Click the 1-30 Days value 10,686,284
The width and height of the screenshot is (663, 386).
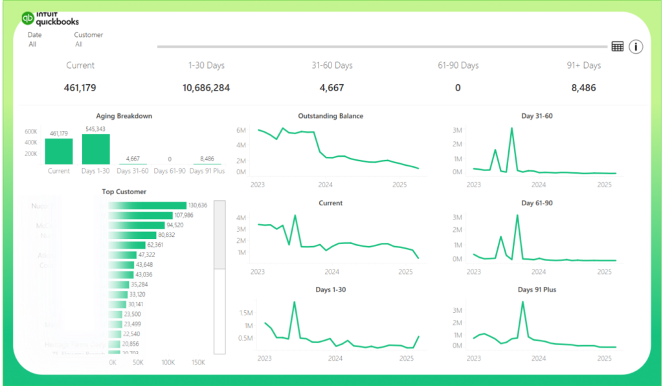[206, 88]
